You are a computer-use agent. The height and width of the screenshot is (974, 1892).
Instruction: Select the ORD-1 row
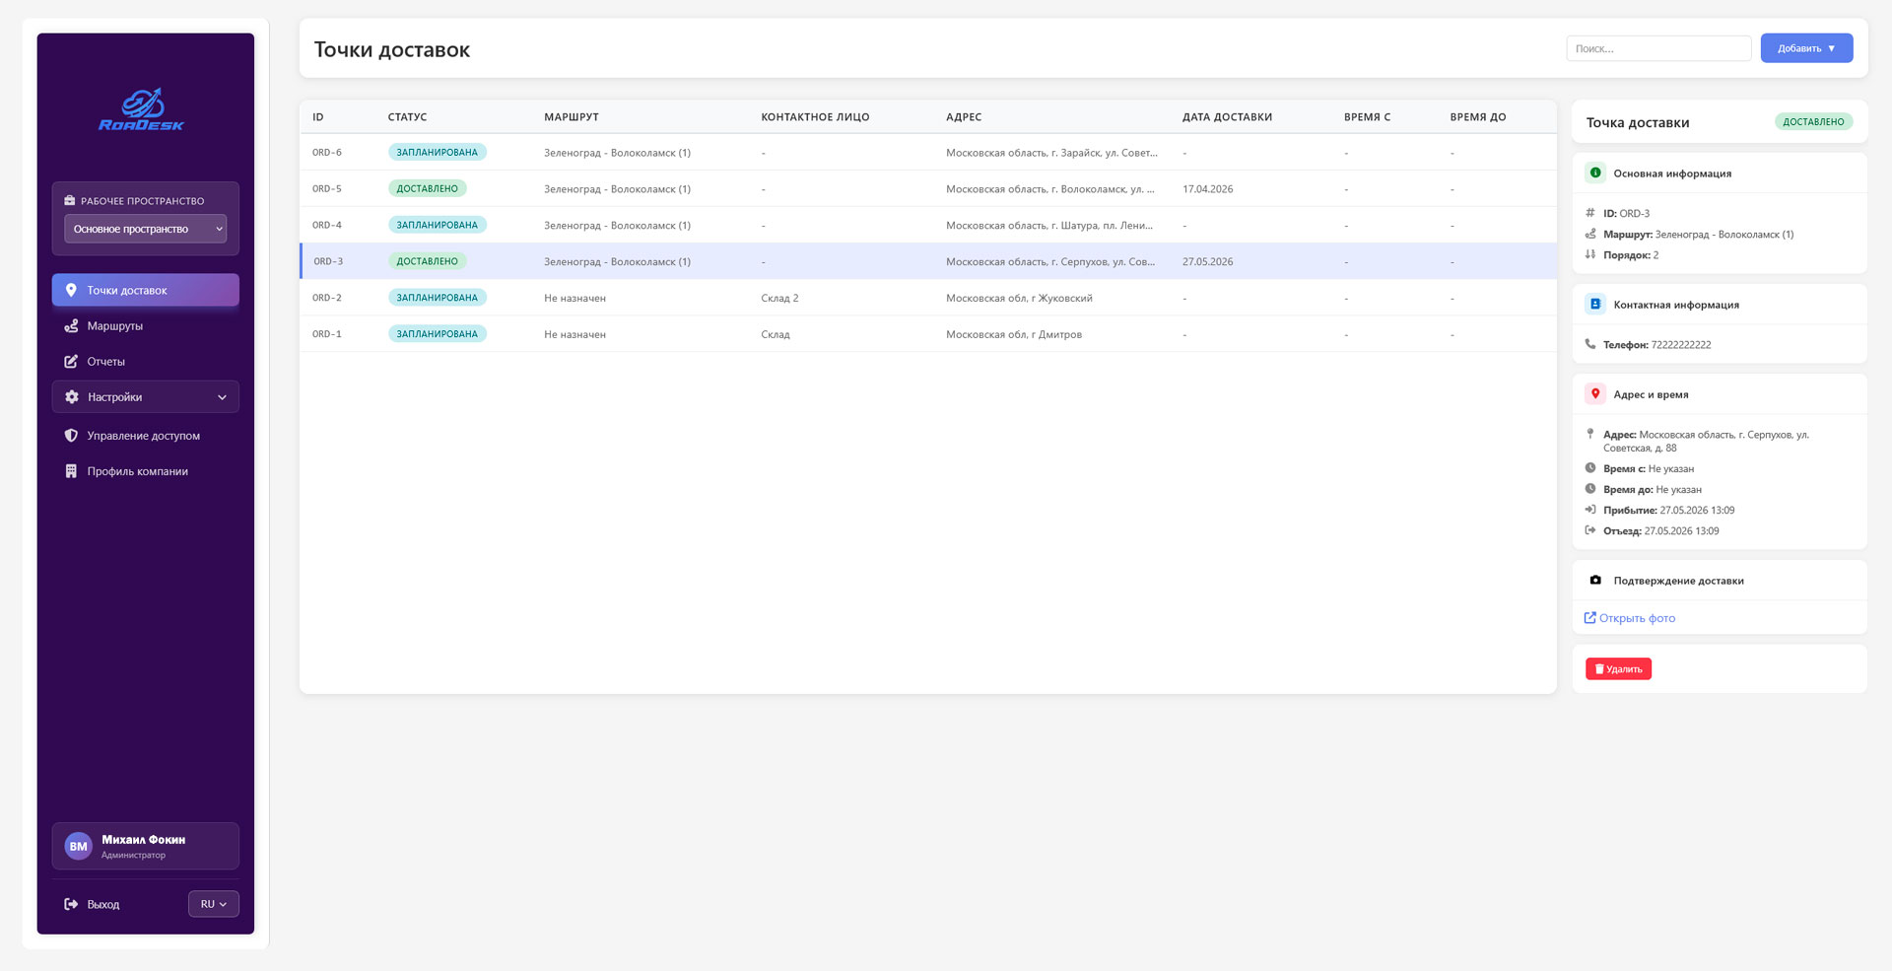928,334
